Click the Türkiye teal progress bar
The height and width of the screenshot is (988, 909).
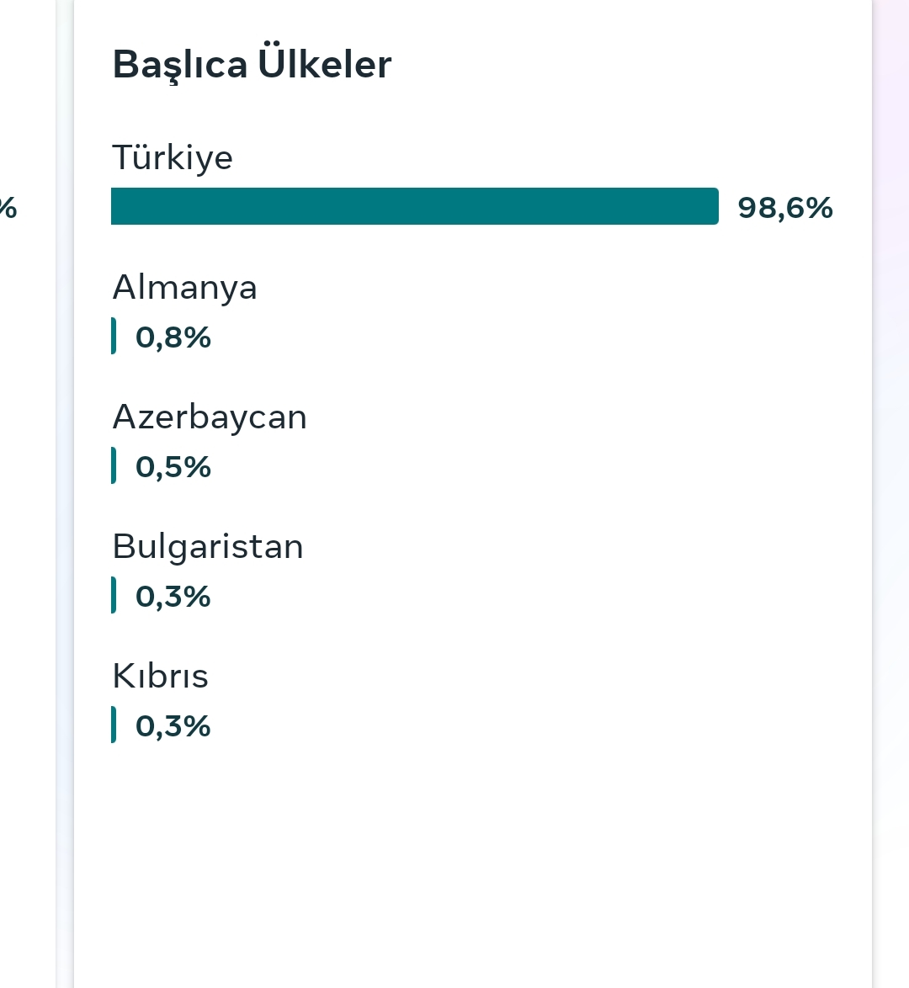[415, 206]
